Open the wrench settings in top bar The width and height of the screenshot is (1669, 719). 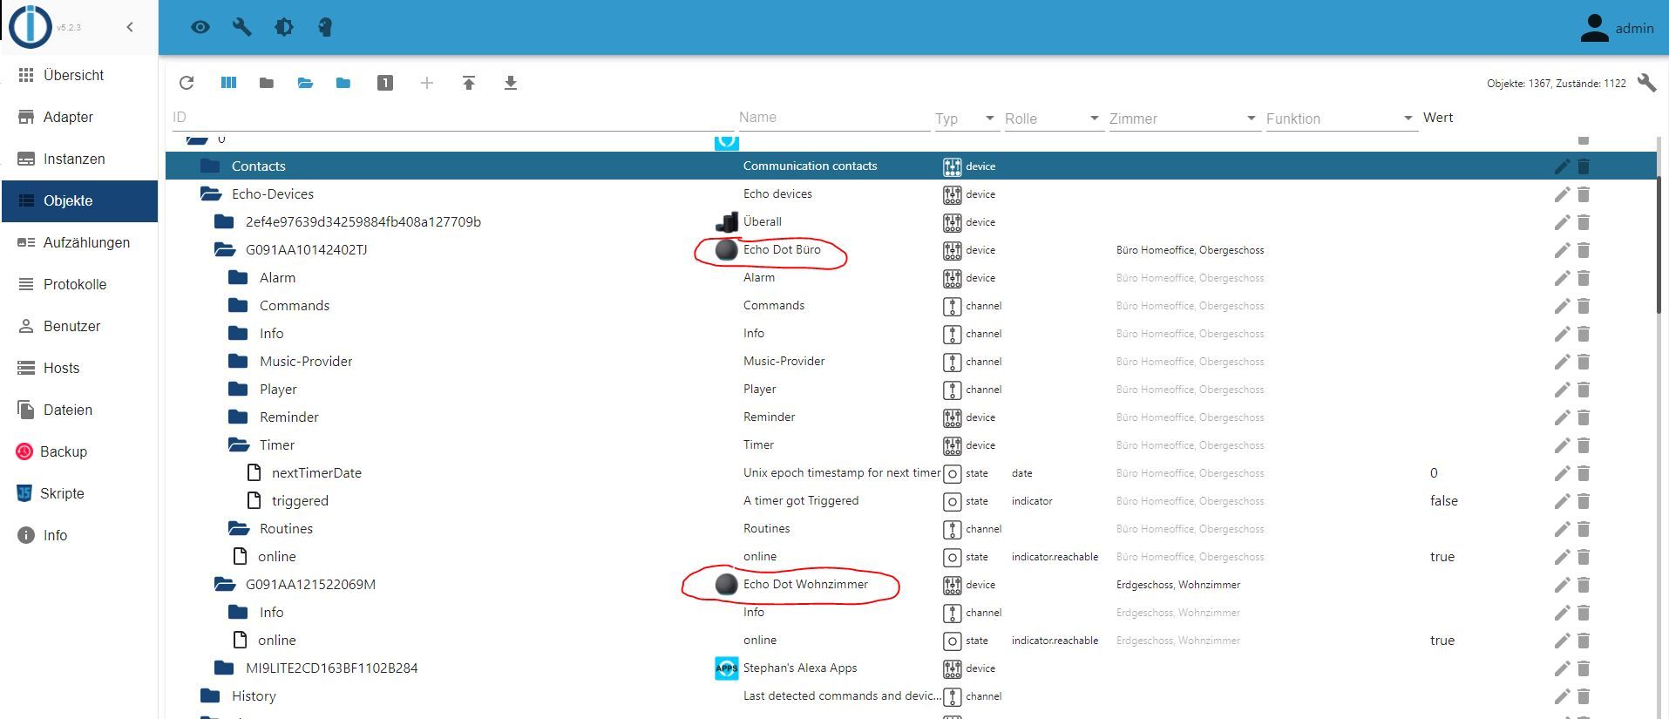point(242,27)
